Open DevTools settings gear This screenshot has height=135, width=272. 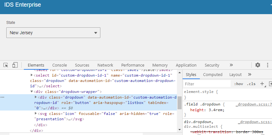point(258,65)
